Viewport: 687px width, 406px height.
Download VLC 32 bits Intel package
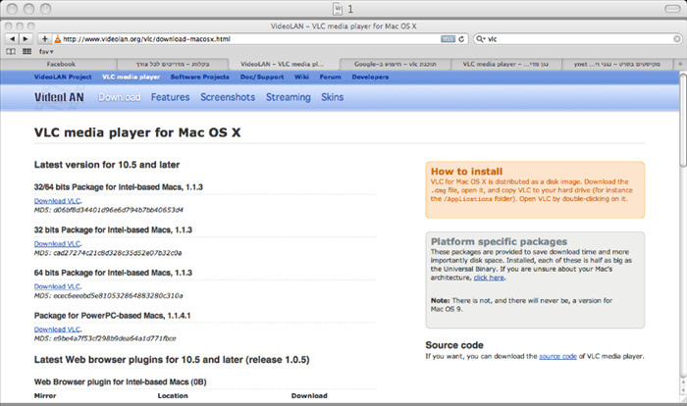pos(57,243)
